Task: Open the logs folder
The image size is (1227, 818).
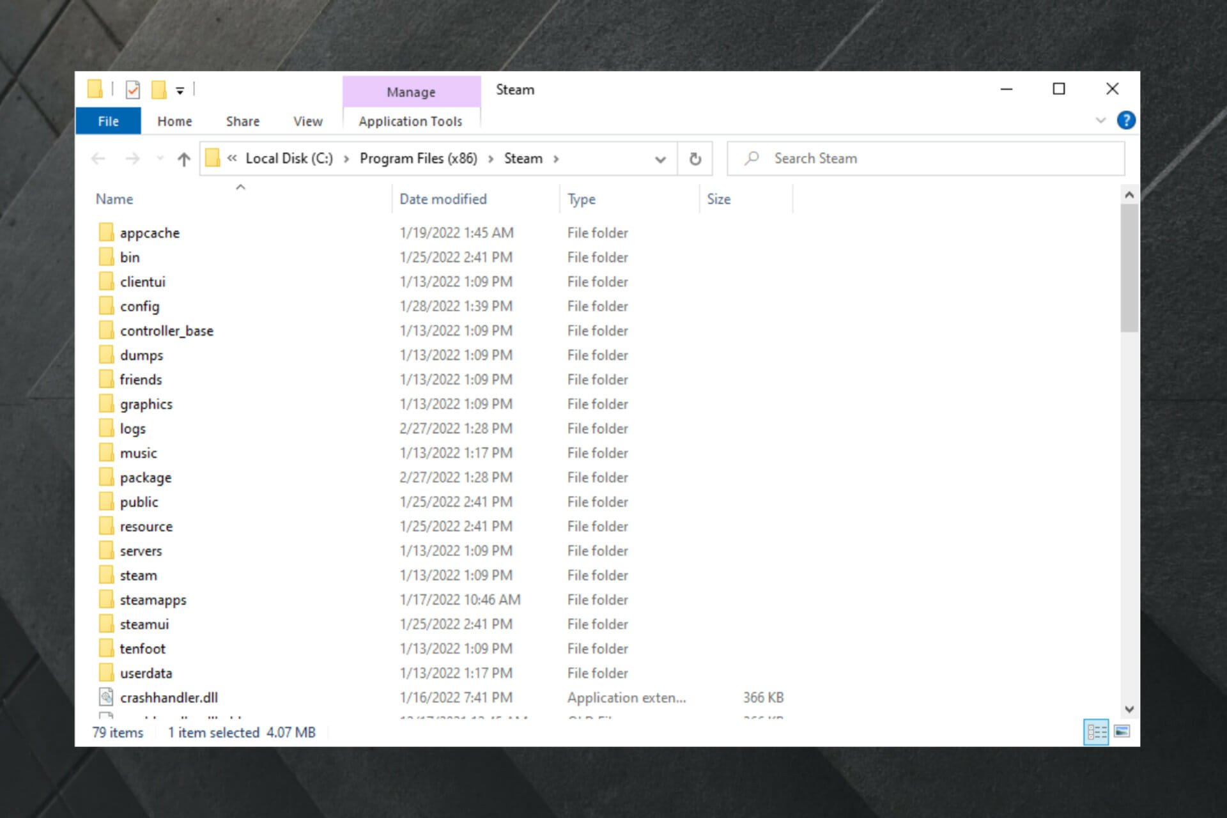Action: click(x=132, y=428)
